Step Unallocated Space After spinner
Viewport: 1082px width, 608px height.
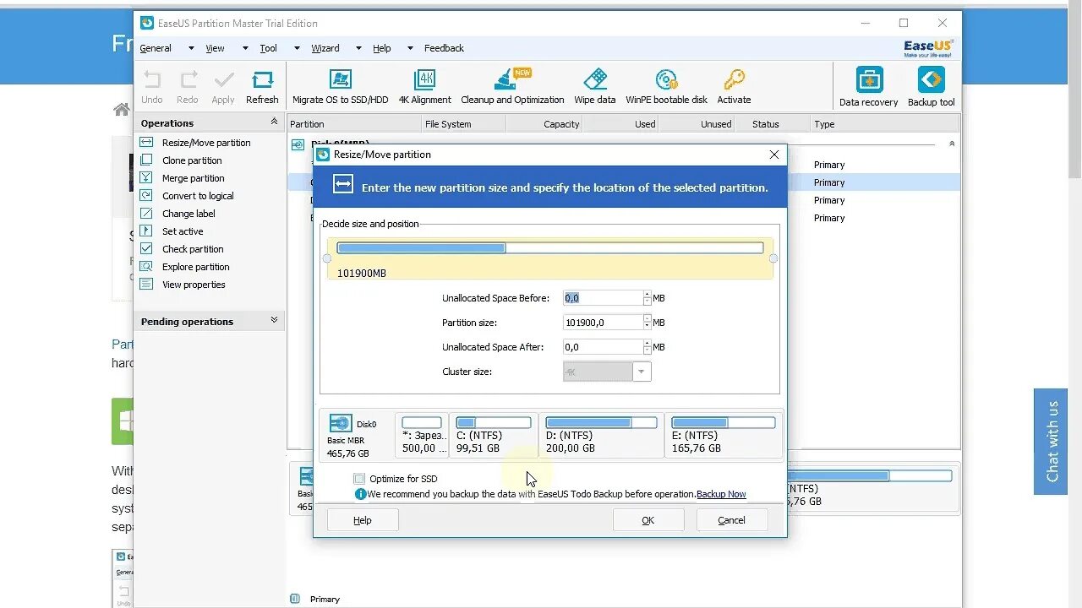click(x=648, y=347)
